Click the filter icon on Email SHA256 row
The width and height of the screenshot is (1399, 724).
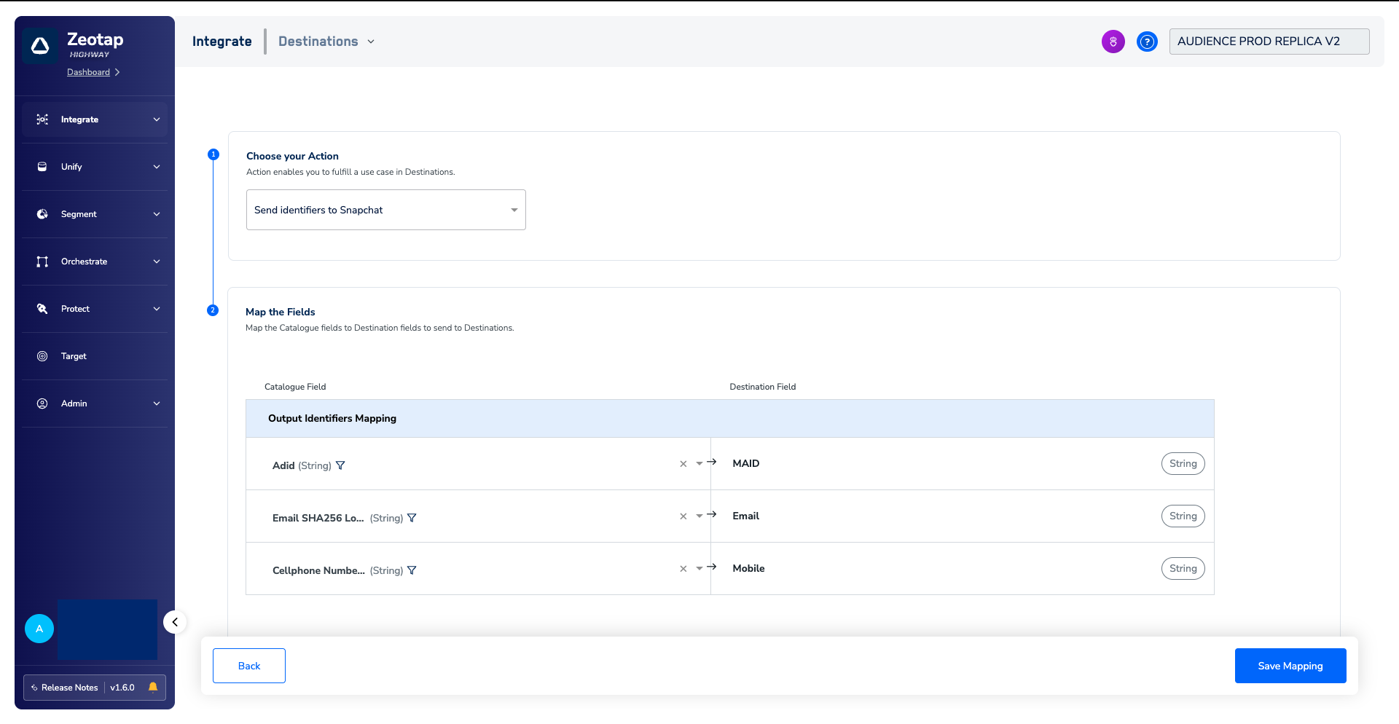pyautogui.click(x=412, y=518)
